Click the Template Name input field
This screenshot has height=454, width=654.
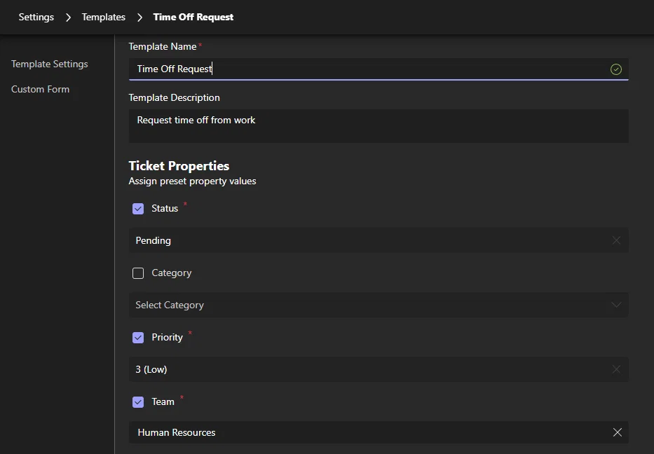[379, 69]
